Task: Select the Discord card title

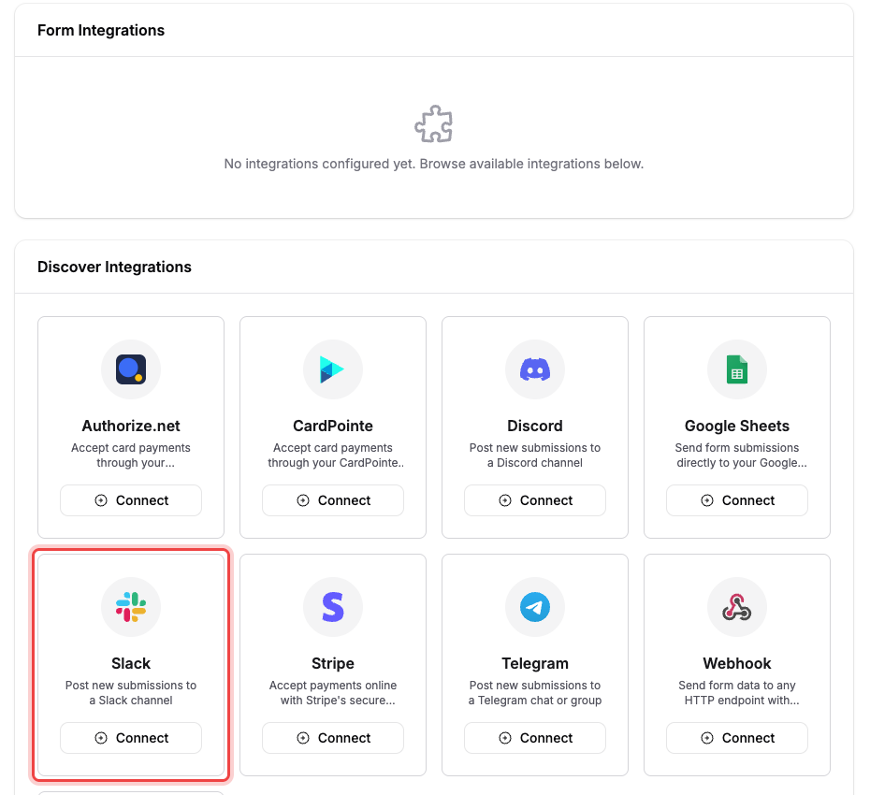Action: 535,426
